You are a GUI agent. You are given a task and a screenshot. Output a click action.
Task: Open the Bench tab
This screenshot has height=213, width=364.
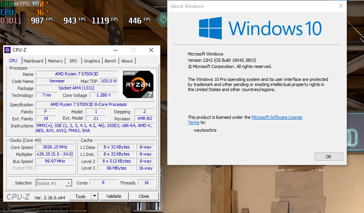click(110, 61)
